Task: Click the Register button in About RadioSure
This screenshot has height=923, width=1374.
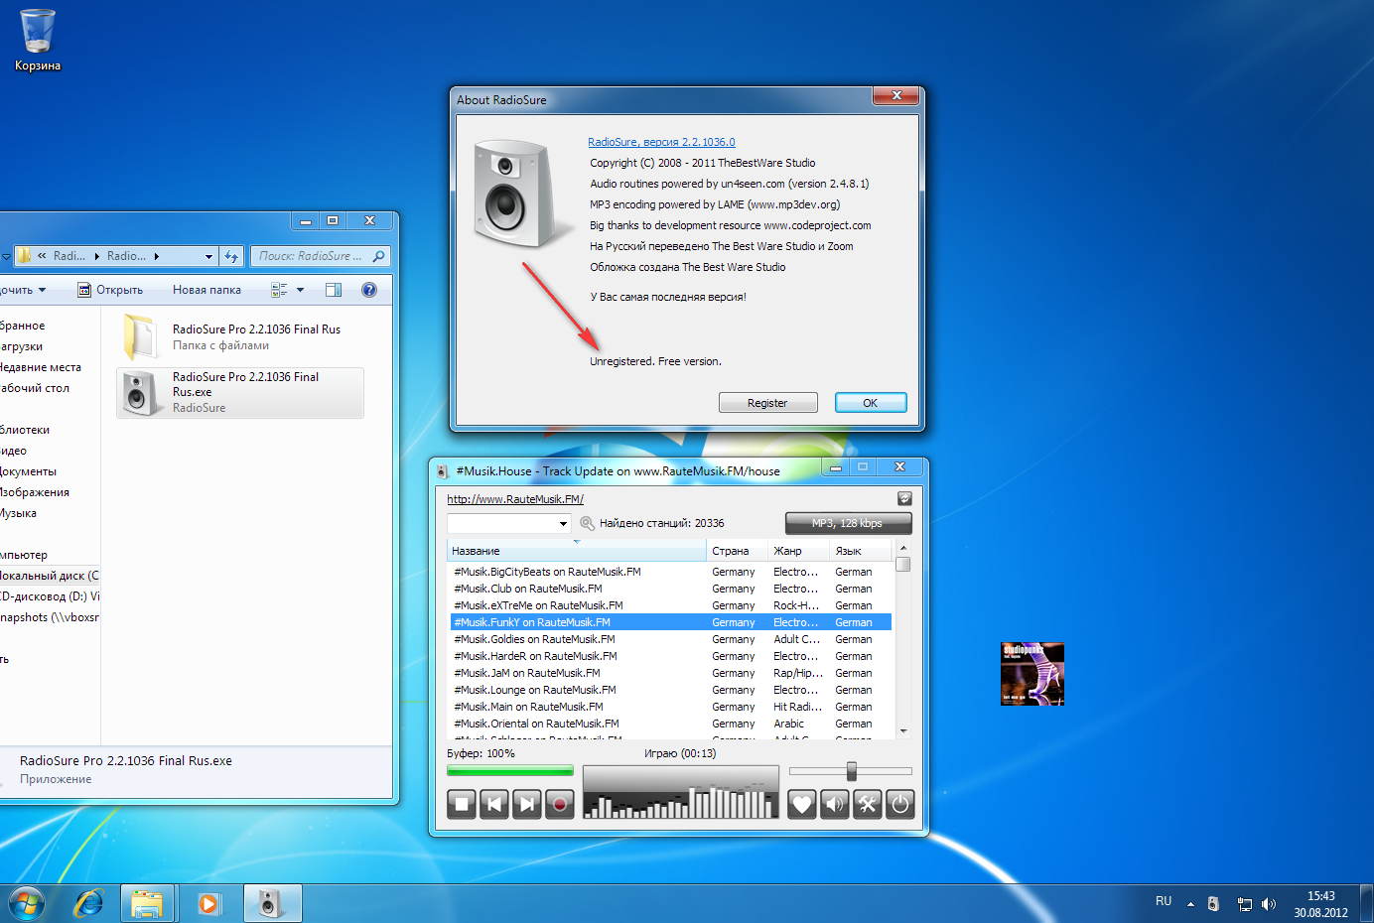Action: pyautogui.click(x=767, y=403)
